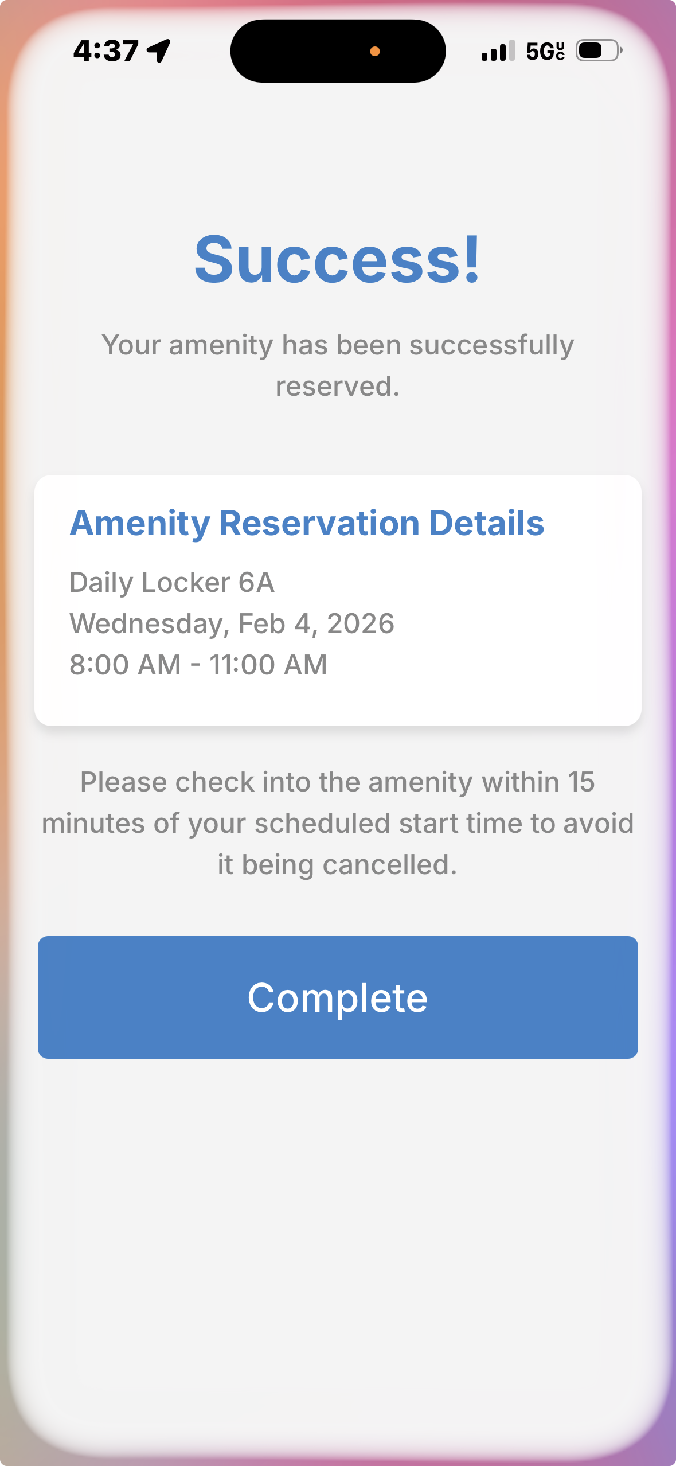Tap the orange microphone indicator dot

pyautogui.click(x=375, y=52)
